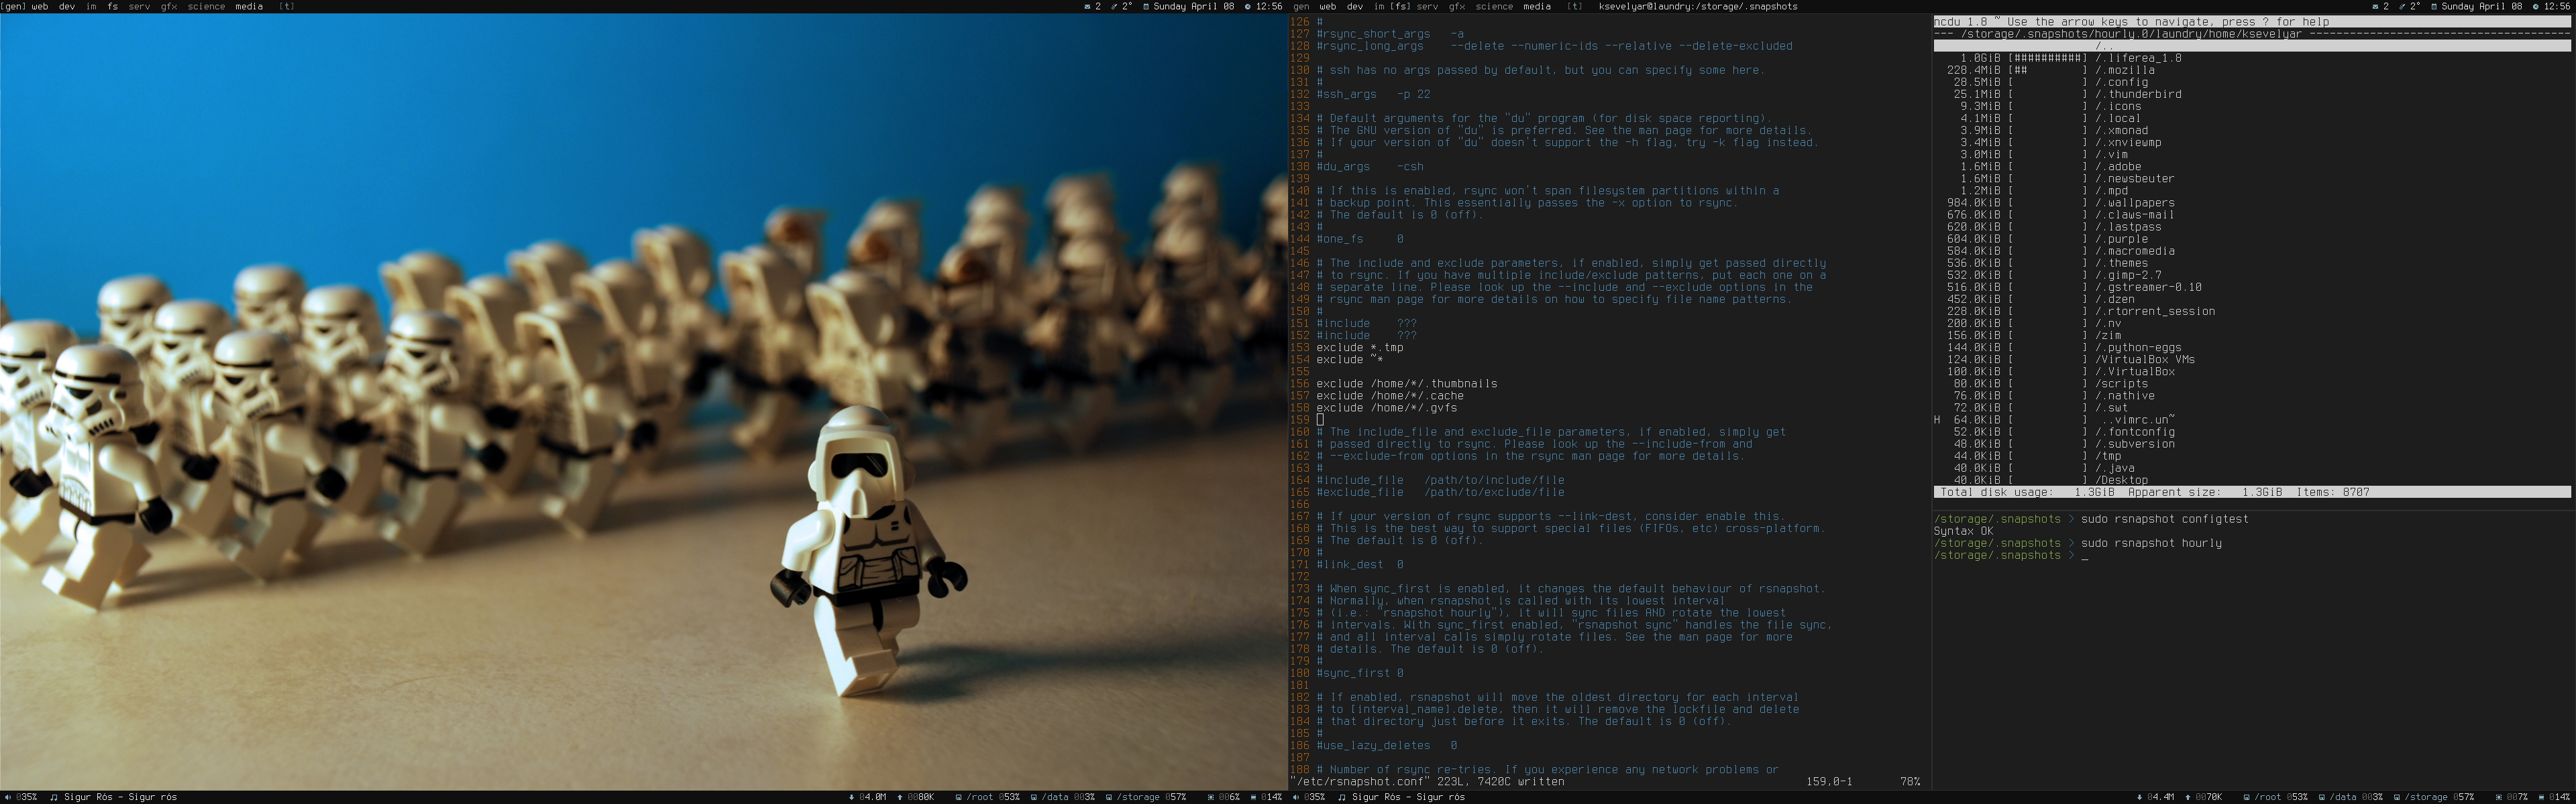The height and width of the screenshot is (804, 2576).
Task: Click the empty shell prompt cursor in terminal
Action: pyautogui.click(x=2085, y=555)
